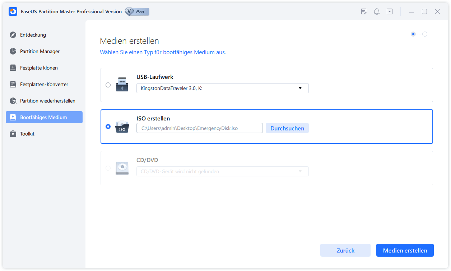Expand the CD/DVD device dropdown
This screenshot has width=451, height=271.
(x=223, y=171)
